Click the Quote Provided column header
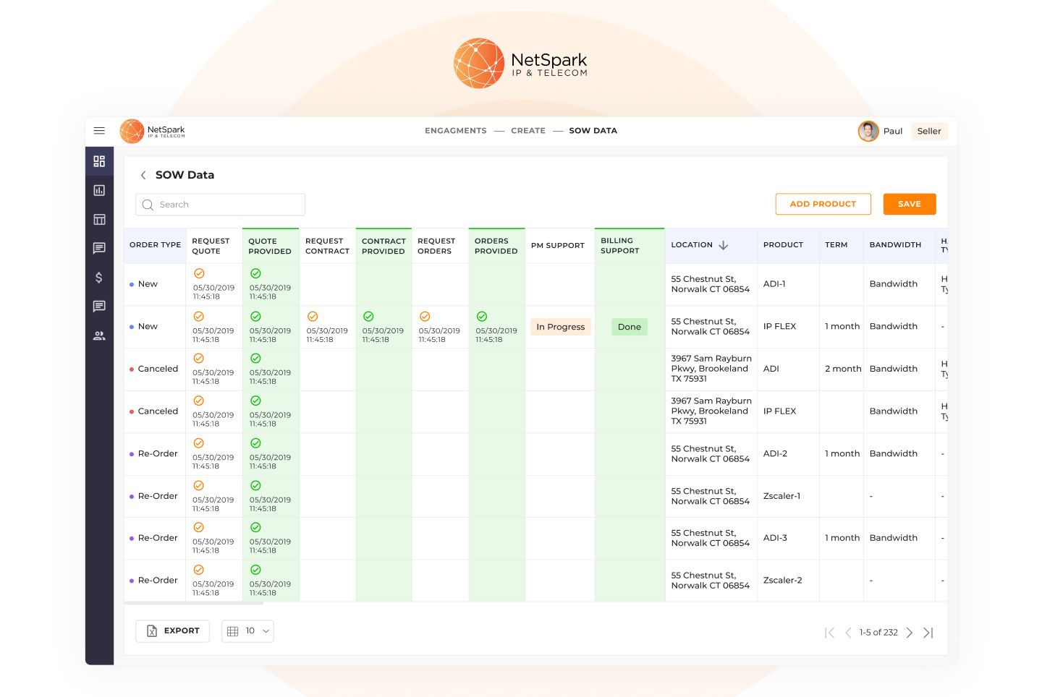The width and height of the screenshot is (1042, 697). (x=270, y=247)
